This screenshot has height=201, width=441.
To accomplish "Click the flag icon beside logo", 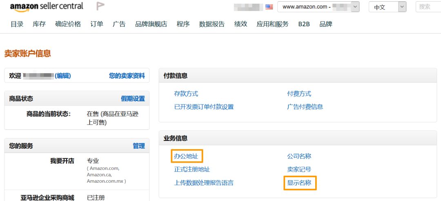I will coord(100,6).
